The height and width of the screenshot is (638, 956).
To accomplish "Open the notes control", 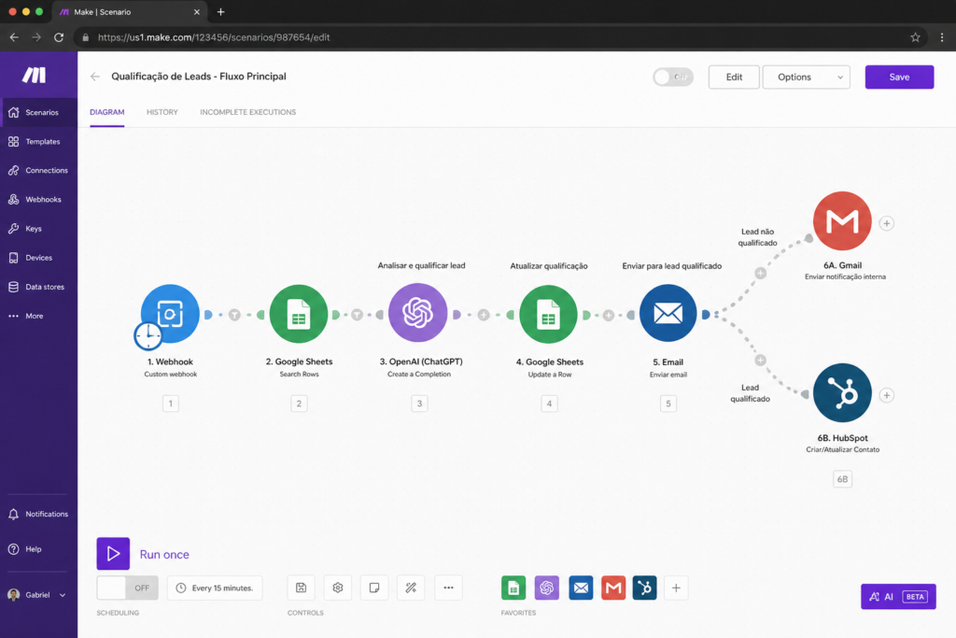I will tap(374, 588).
